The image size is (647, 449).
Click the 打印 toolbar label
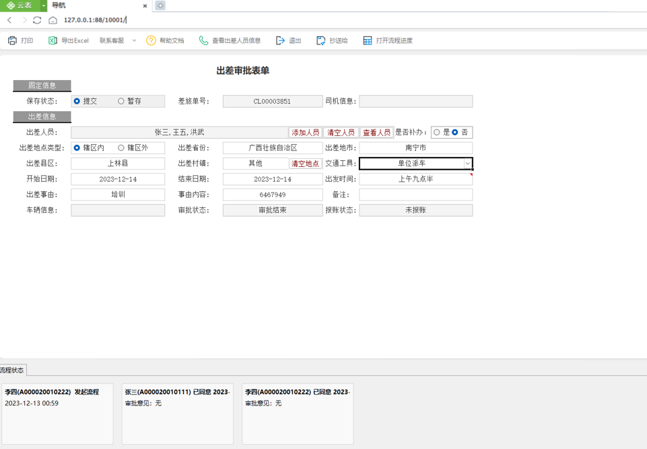pyautogui.click(x=27, y=40)
